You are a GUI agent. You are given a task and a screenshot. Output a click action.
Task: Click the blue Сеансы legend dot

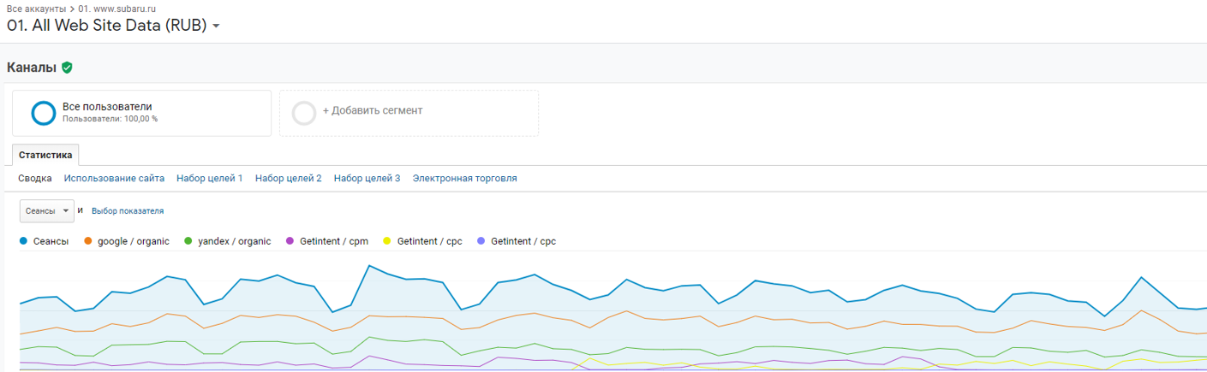click(x=23, y=241)
